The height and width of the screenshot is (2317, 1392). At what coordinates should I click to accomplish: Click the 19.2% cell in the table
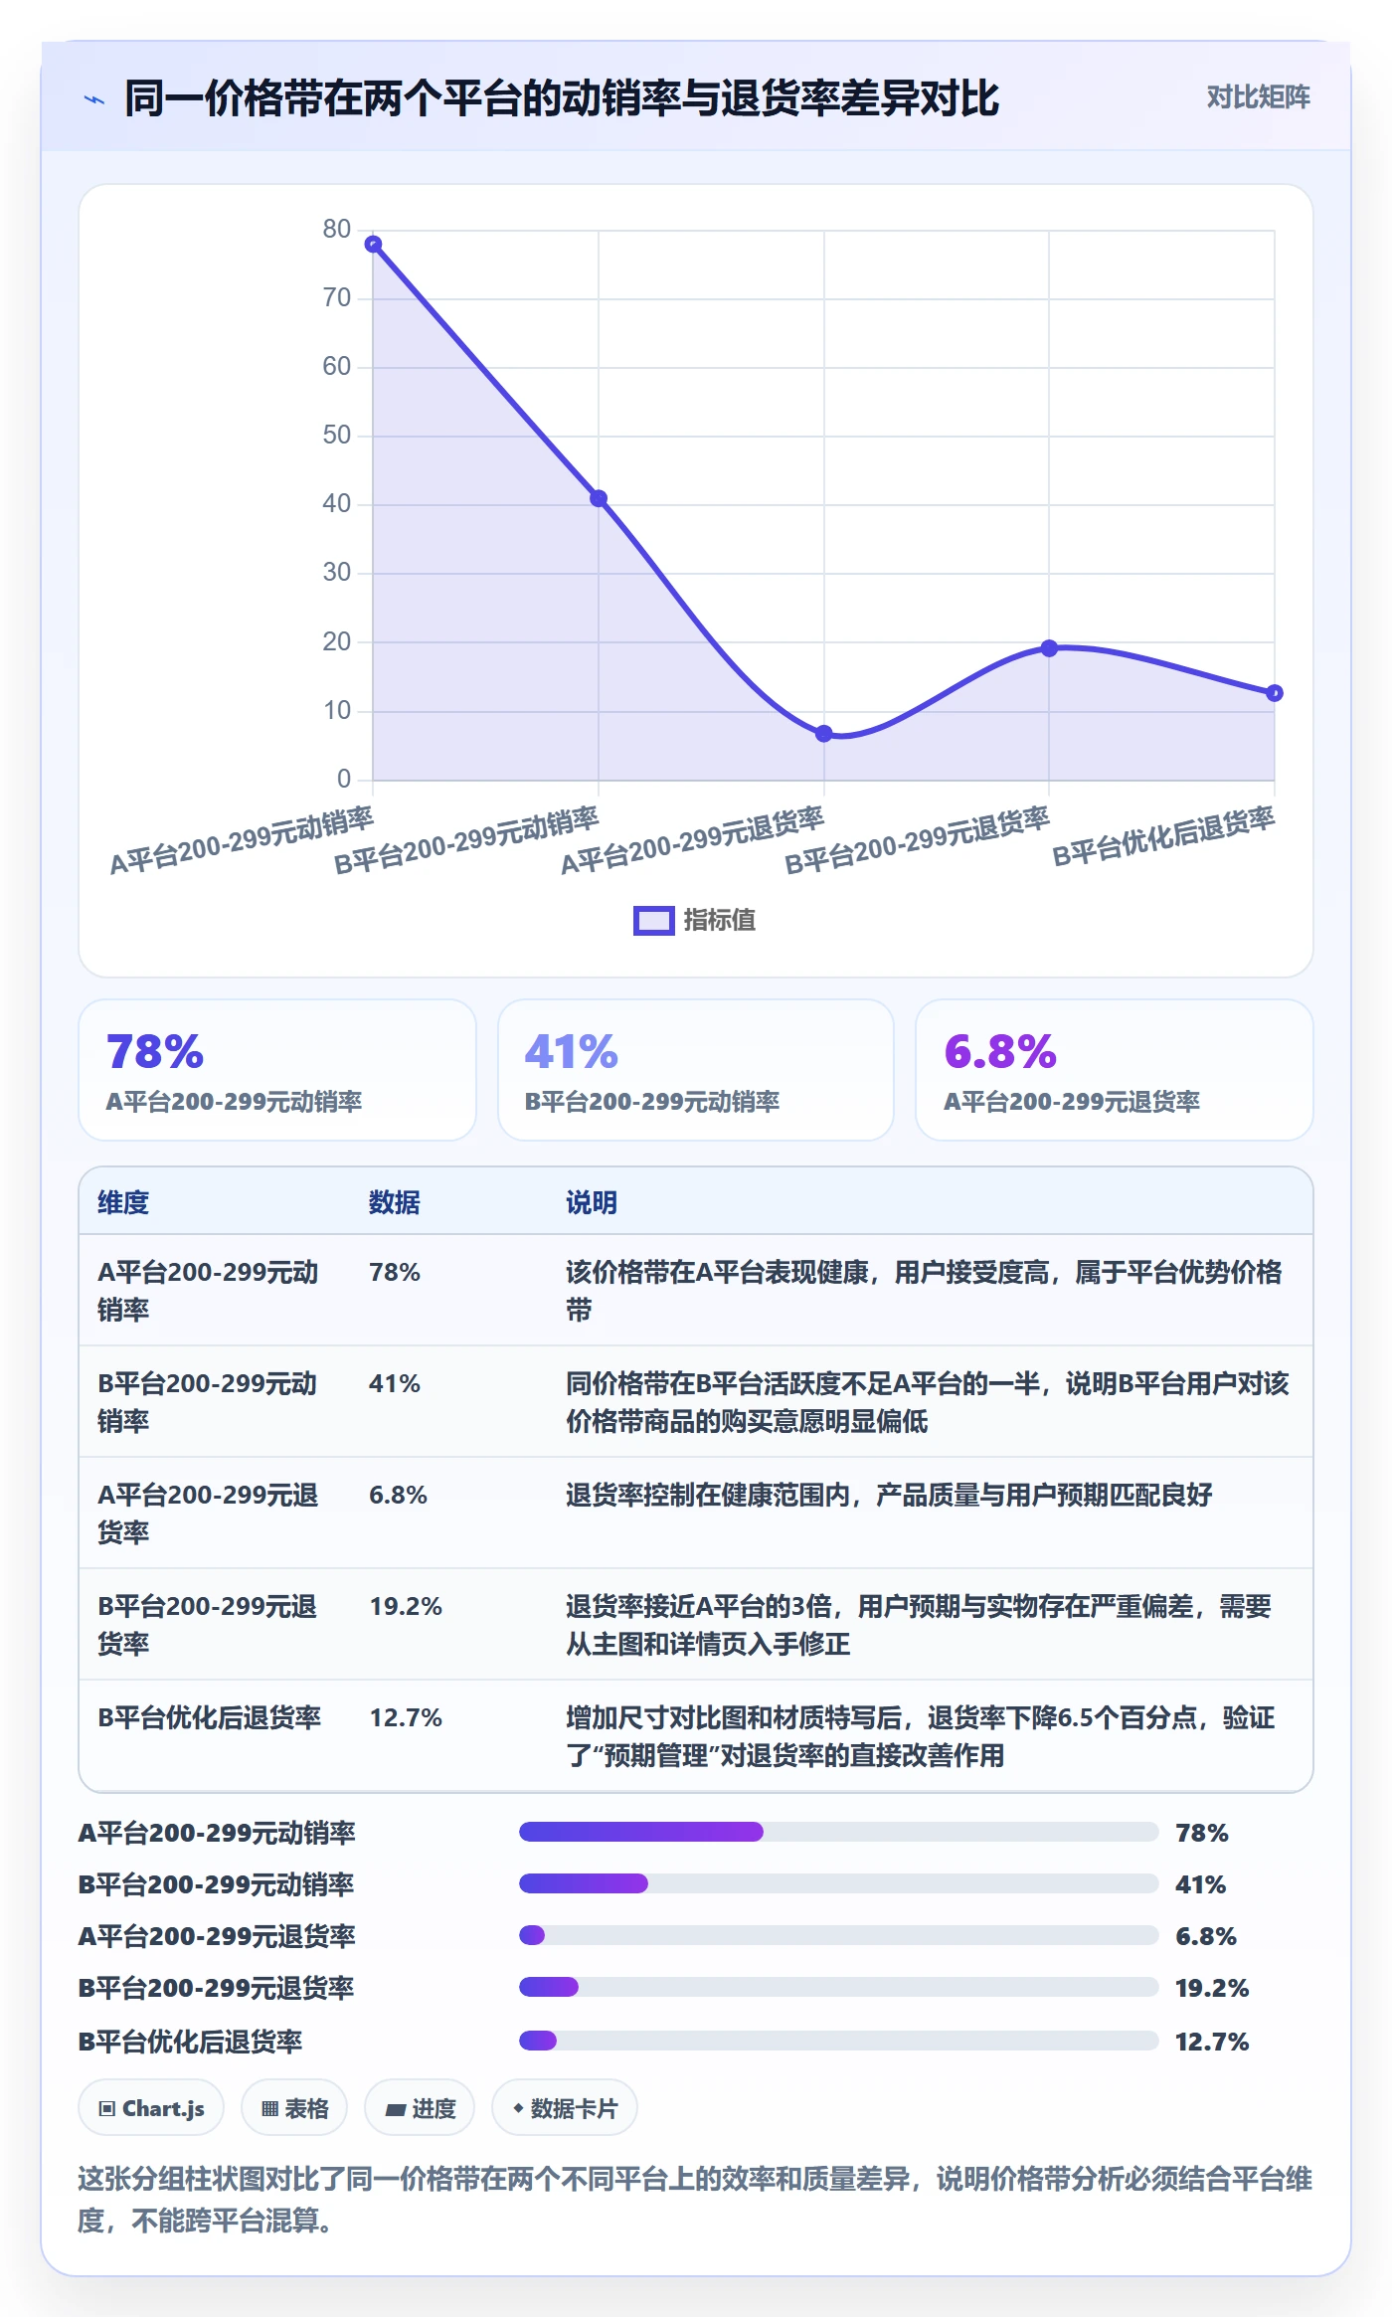tap(406, 1606)
